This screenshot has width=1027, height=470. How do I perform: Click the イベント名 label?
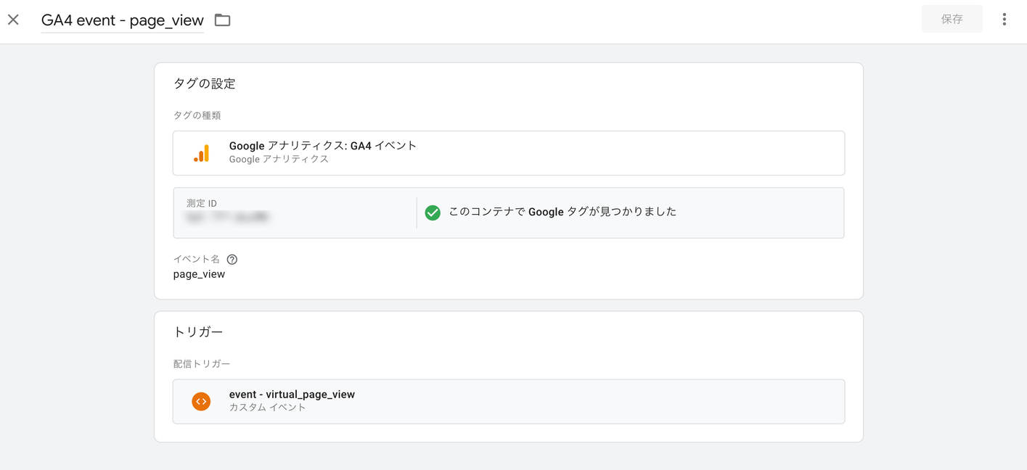196,259
